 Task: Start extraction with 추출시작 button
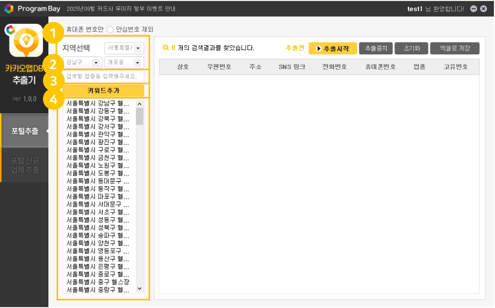pos(332,48)
